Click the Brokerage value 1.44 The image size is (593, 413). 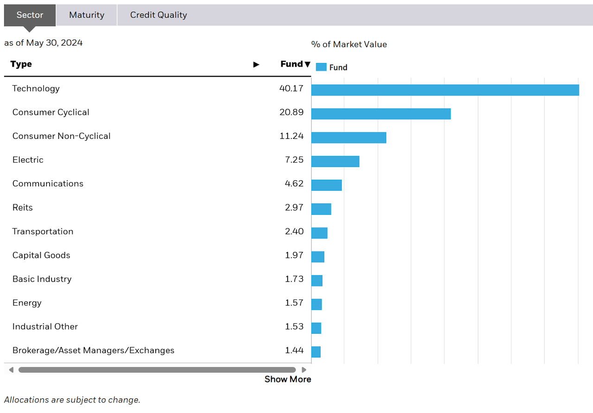click(x=294, y=350)
